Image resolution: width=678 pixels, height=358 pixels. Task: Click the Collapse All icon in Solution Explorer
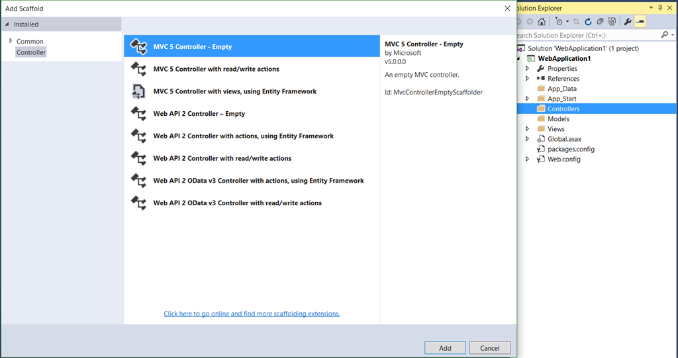[600, 22]
